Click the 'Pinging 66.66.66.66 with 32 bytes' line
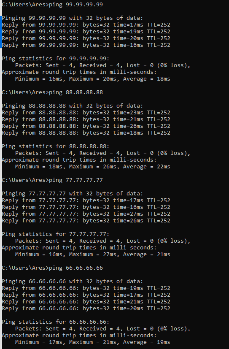Viewport: 229px width, 349px height. (73, 281)
